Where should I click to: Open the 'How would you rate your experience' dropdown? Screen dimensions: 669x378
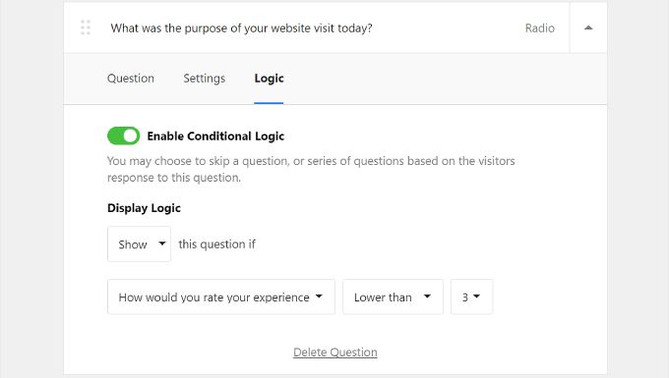(x=221, y=297)
